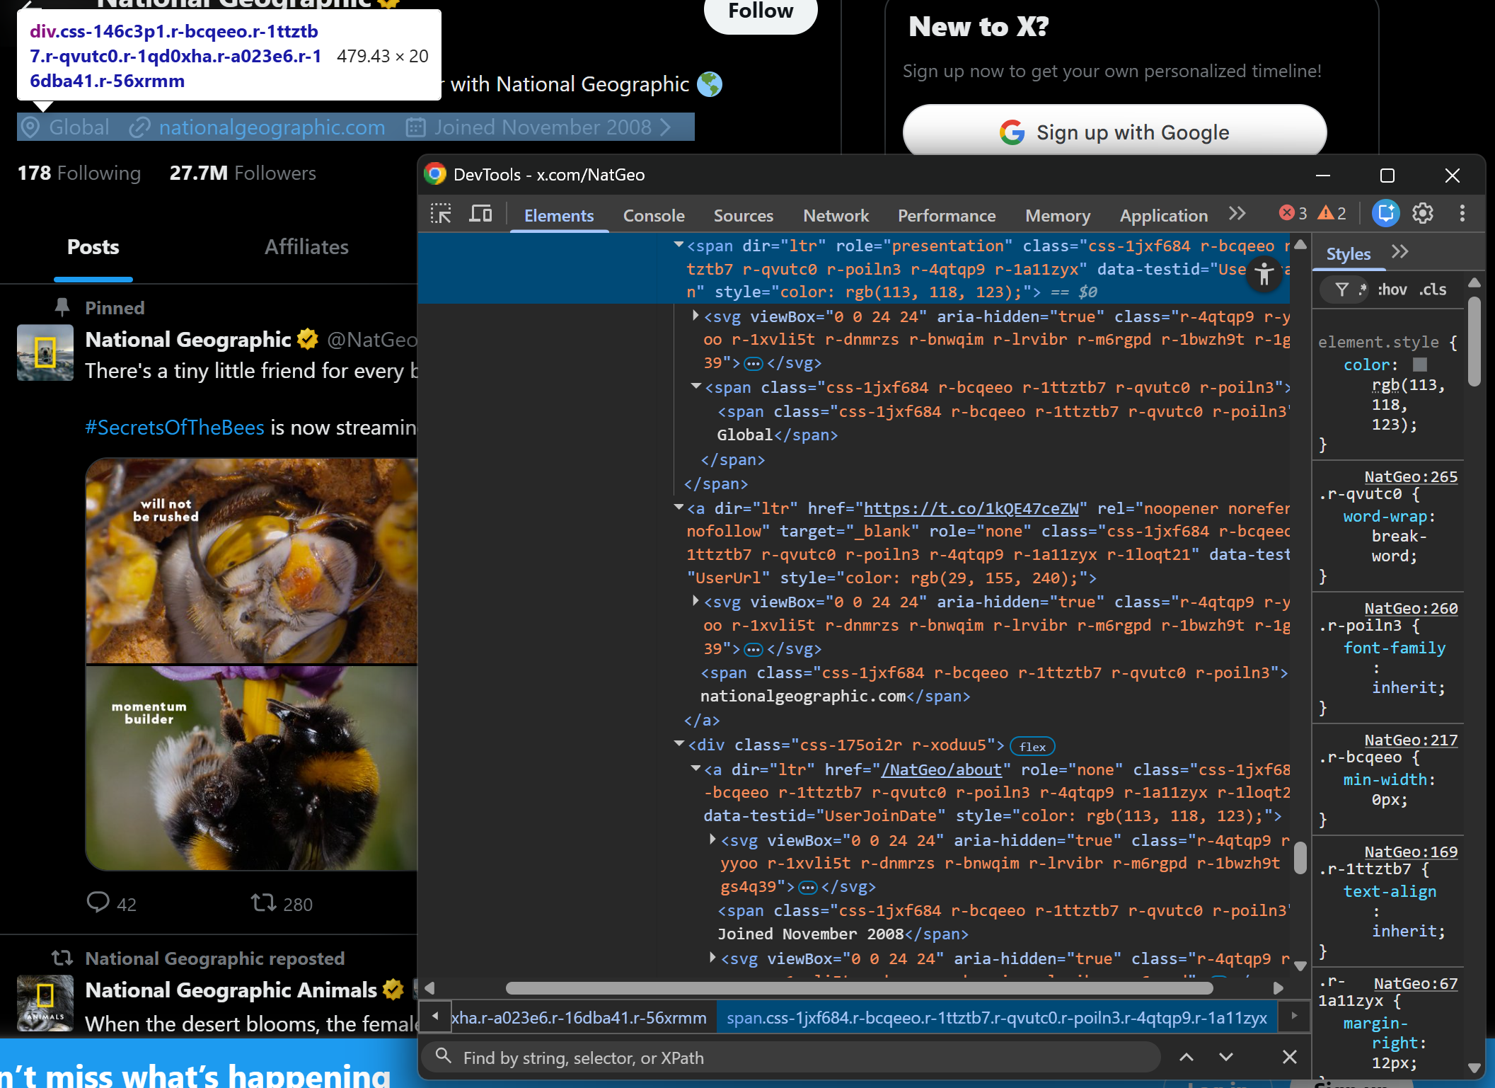Collapse the anchor t.co link node
Viewport: 1495px width, 1088px height.
tap(679, 508)
